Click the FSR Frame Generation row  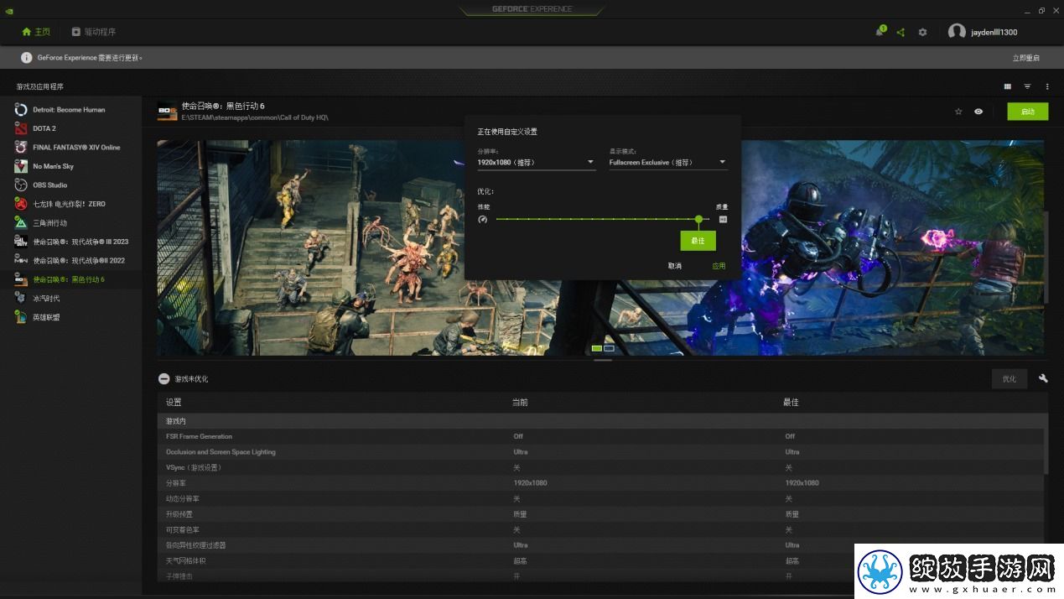click(600, 436)
